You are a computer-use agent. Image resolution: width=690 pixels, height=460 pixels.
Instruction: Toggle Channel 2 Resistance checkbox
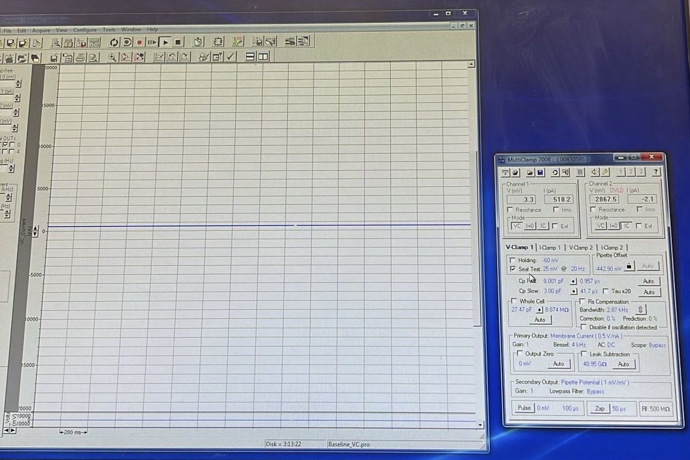[x=593, y=209]
